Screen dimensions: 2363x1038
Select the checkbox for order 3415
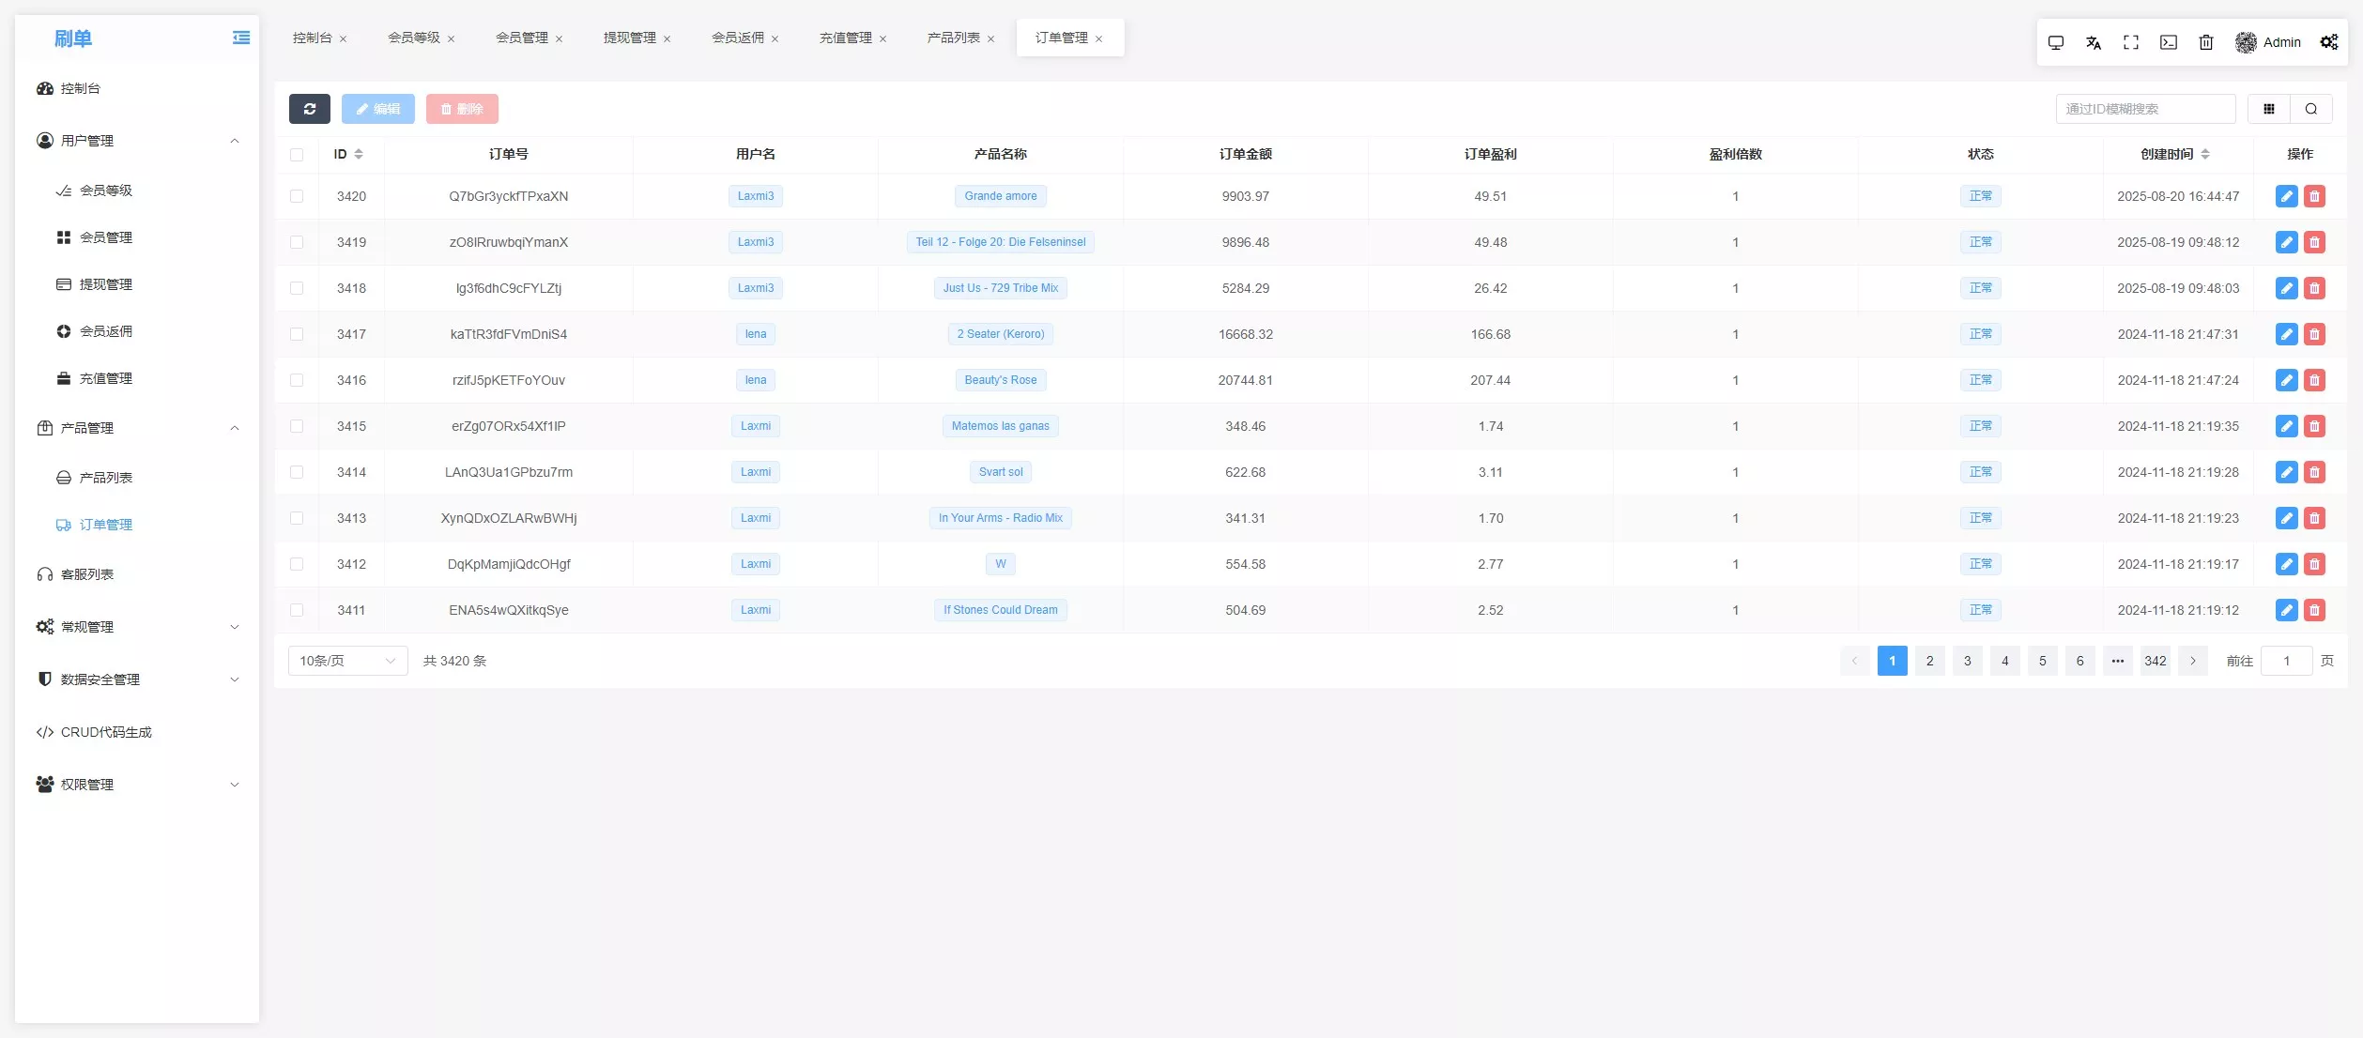[x=297, y=426]
